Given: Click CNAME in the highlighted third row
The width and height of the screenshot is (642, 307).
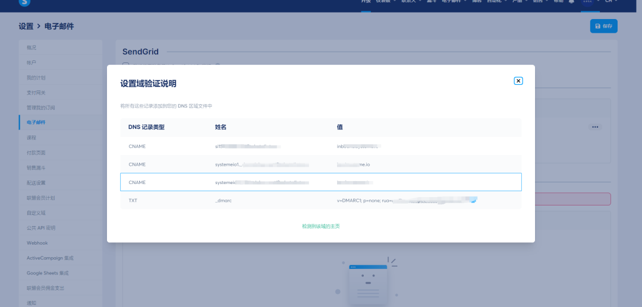Looking at the screenshot, I should click(x=137, y=182).
